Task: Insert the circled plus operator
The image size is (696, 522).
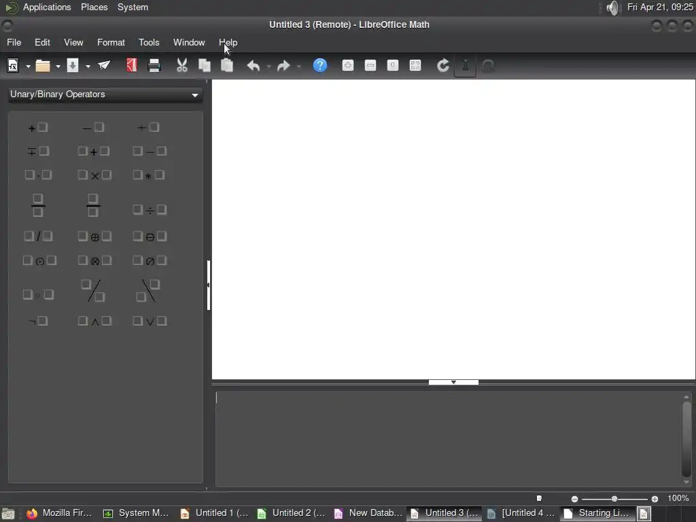Action: tap(94, 236)
